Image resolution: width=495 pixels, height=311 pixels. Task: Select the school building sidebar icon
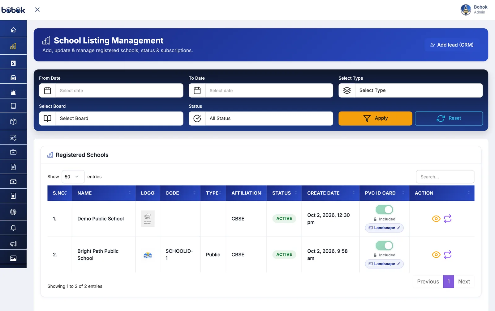13,46
